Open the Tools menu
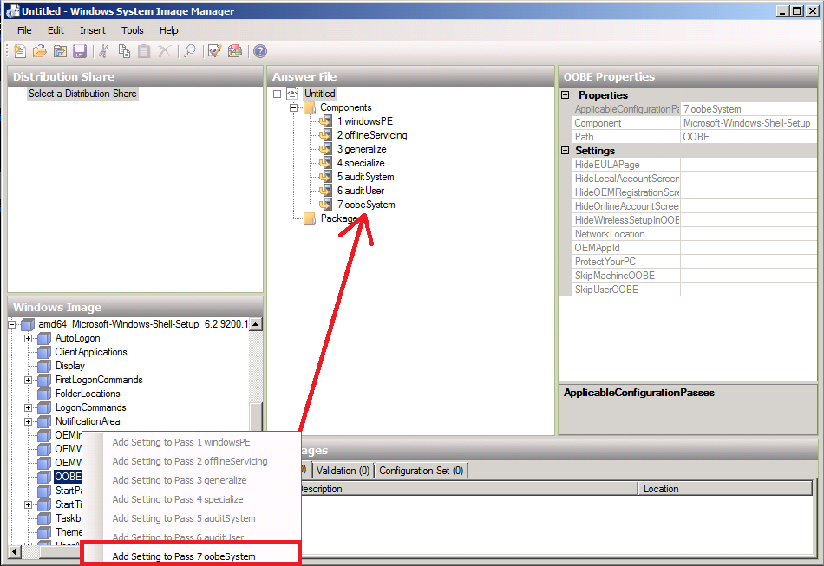The width and height of the screenshot is (824, 566). pyautogui.click(x=133, y=30)
